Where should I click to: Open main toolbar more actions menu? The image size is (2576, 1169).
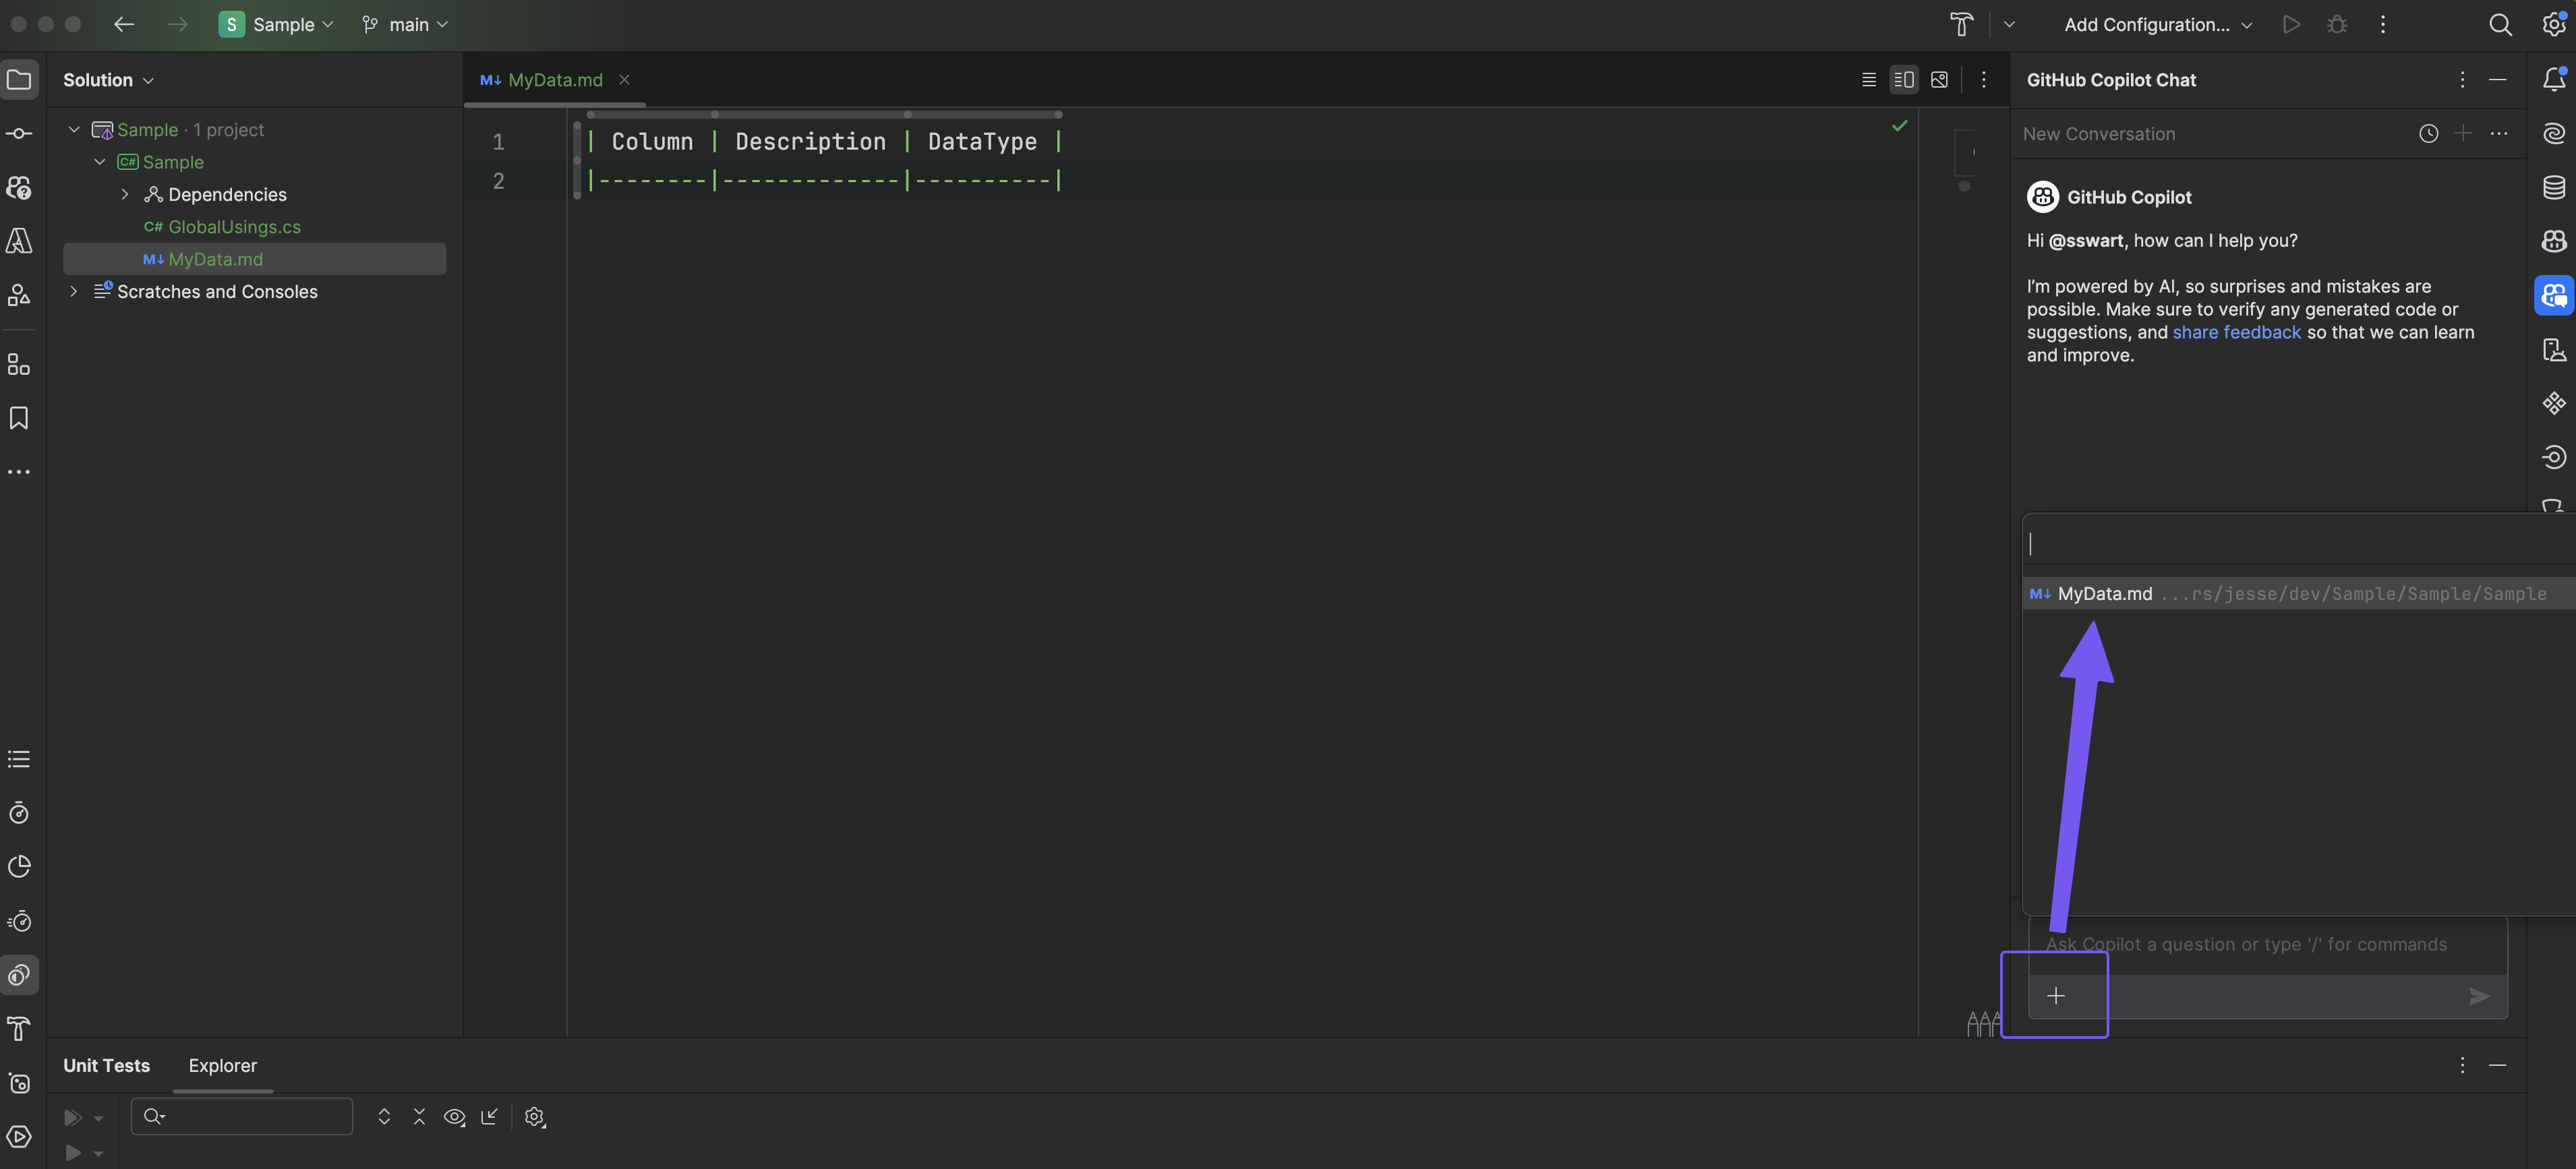click(2383, 25)
